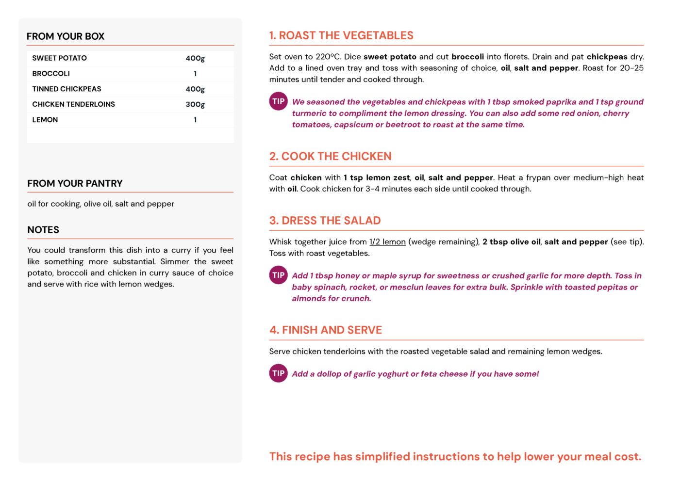This screenshot has width=681, height=481.
Task: Select the TINNED CHICKPEAS row
Action: (130, 89)
